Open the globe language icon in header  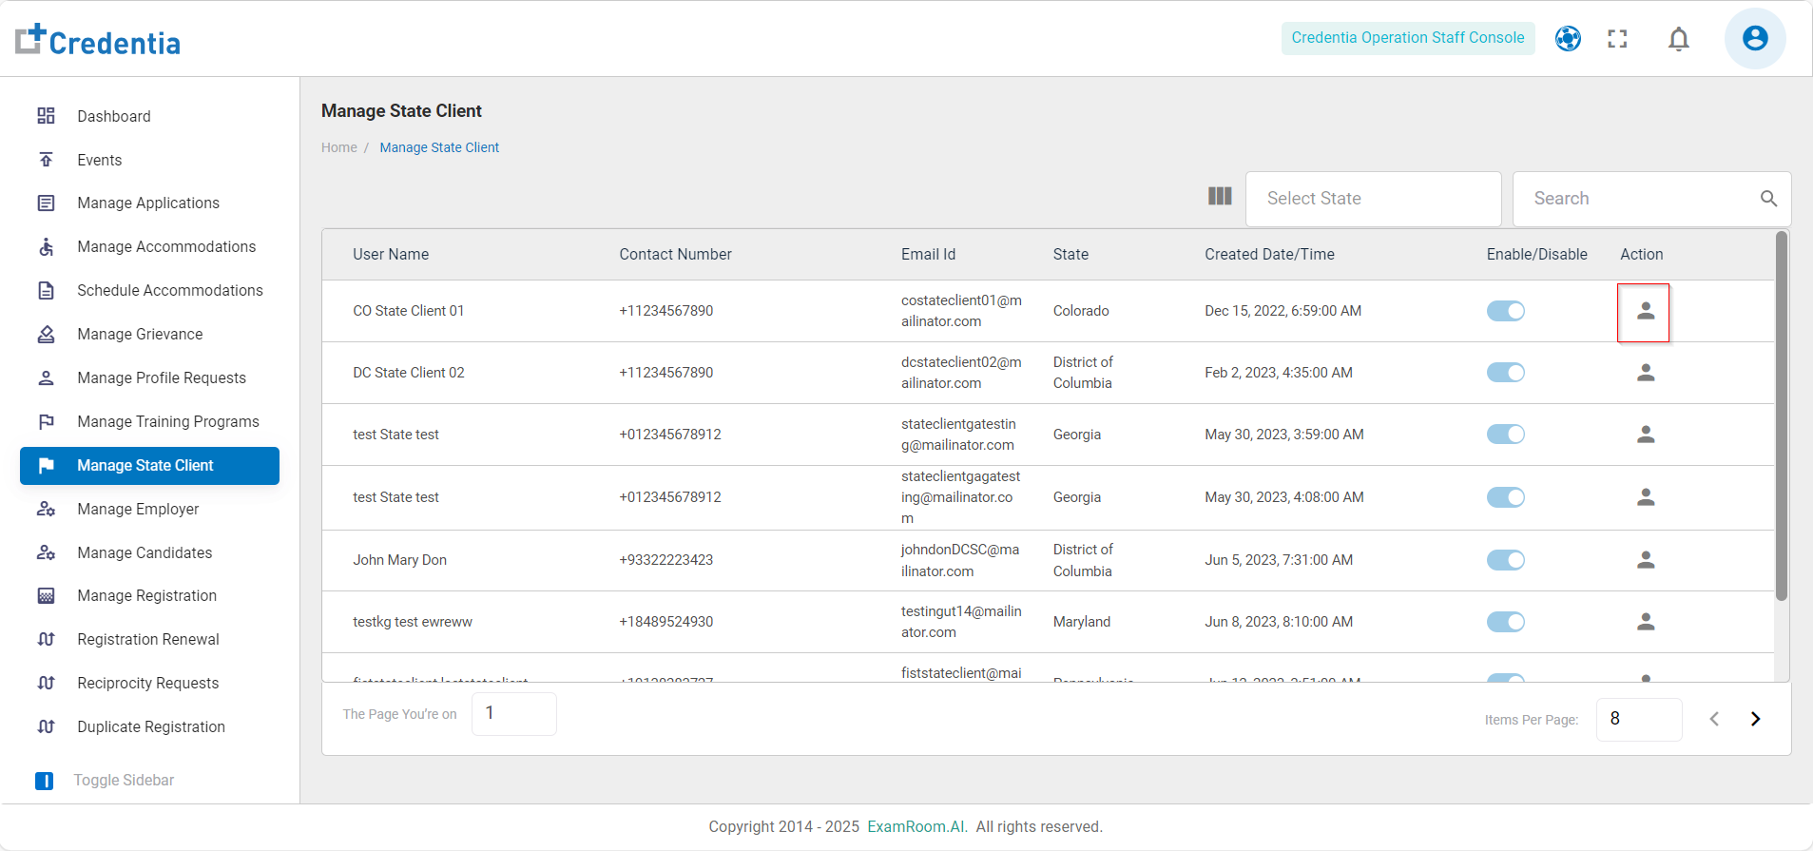click(1568, 39)
